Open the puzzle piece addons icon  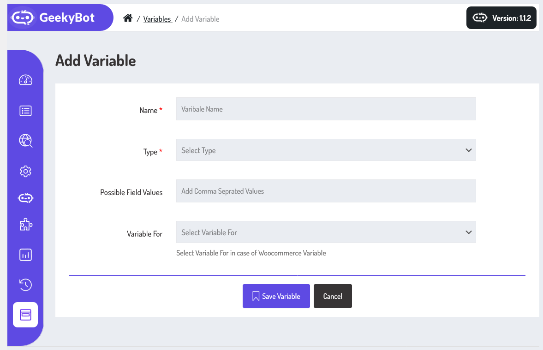coord(25,225)
